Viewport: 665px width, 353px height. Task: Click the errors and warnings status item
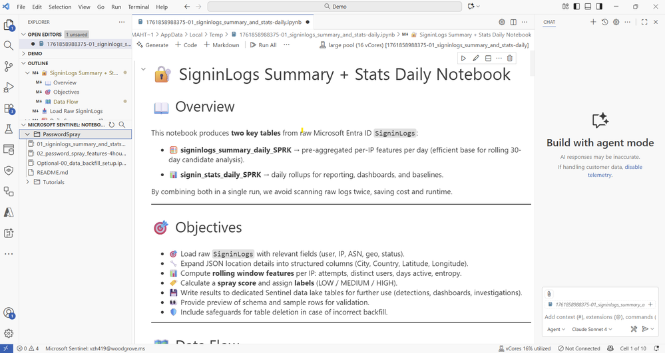(27, 348)
